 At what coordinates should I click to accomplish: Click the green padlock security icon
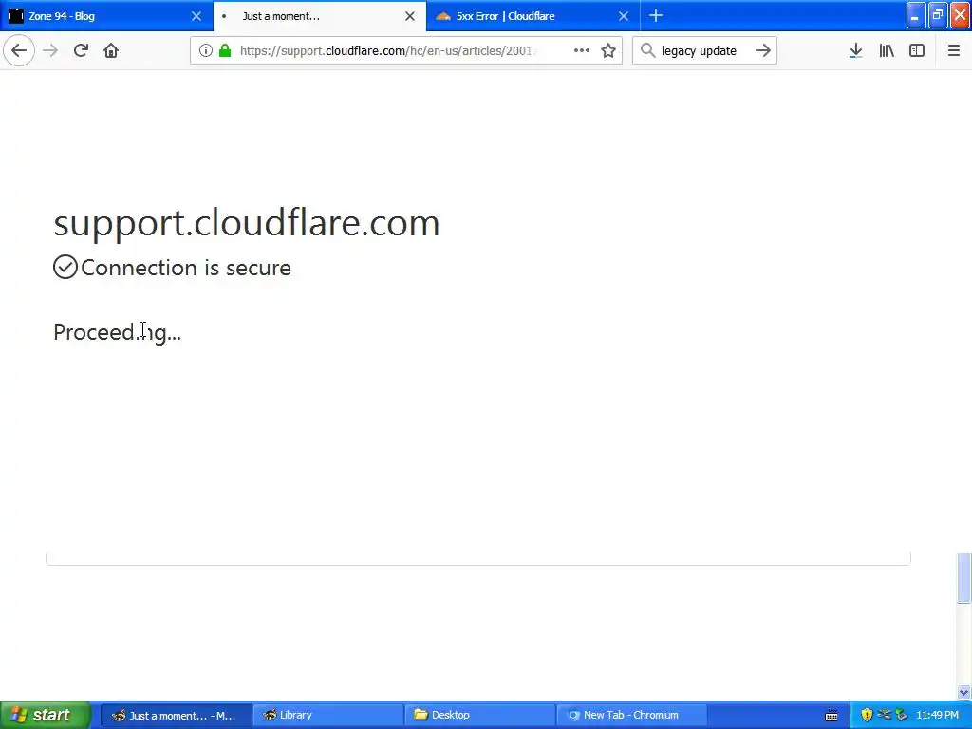[x=225, y=50]
